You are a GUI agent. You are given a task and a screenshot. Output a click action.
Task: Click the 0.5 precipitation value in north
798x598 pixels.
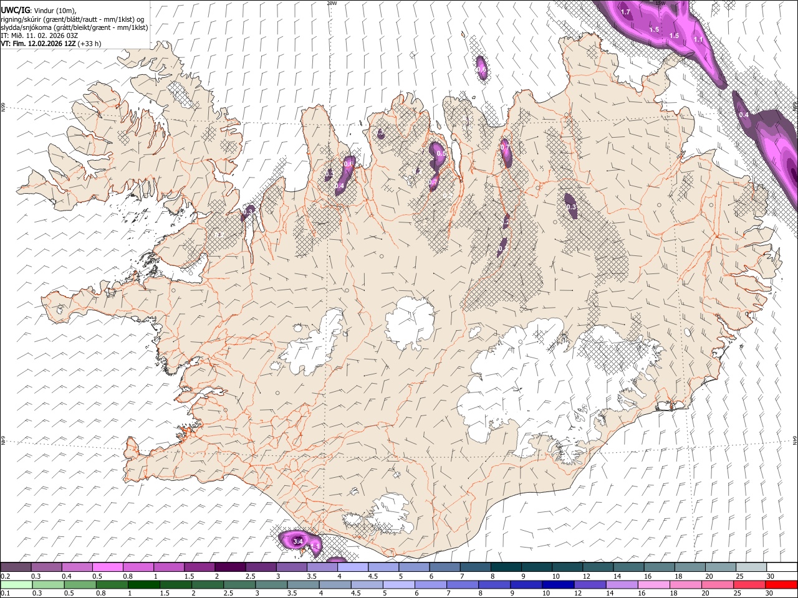[x=441, y=153]
